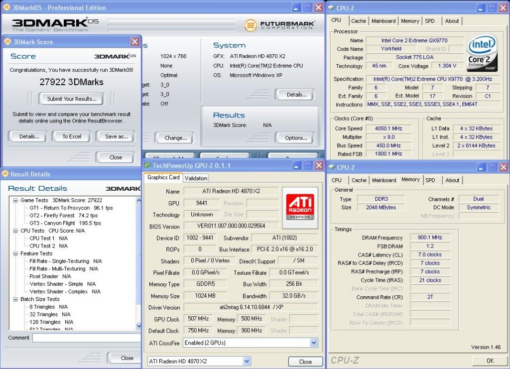The height and width of the screenshot is (369, 510).
Task: Select CPU Test 1 tree row
Action: pyautogui.click(x=48, y=239)
